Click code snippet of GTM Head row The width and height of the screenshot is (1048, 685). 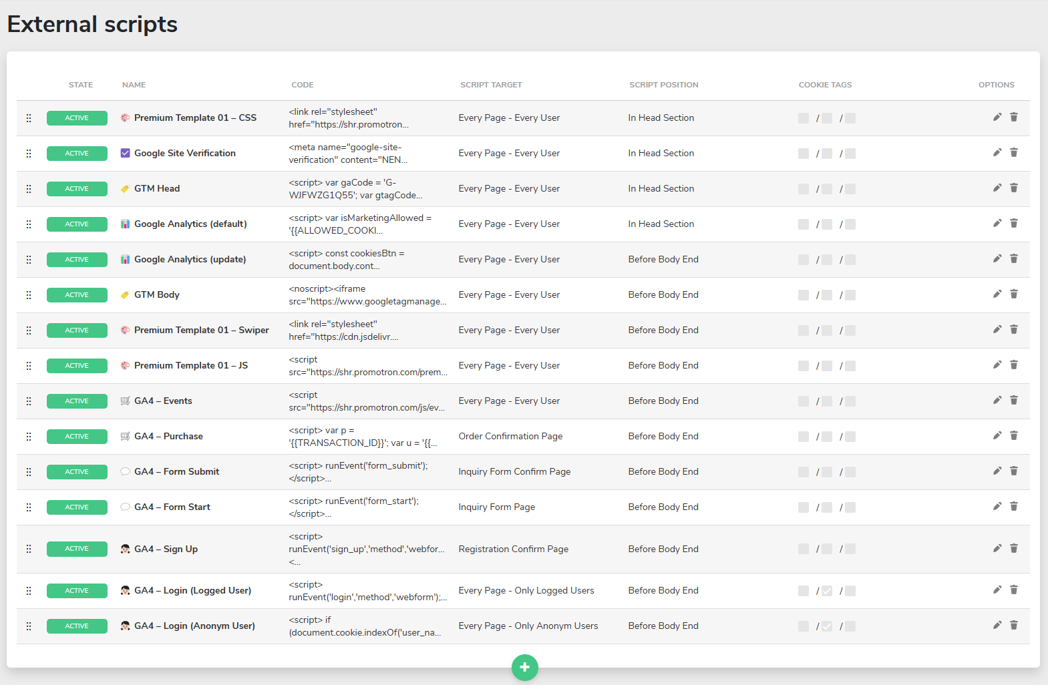355,189
